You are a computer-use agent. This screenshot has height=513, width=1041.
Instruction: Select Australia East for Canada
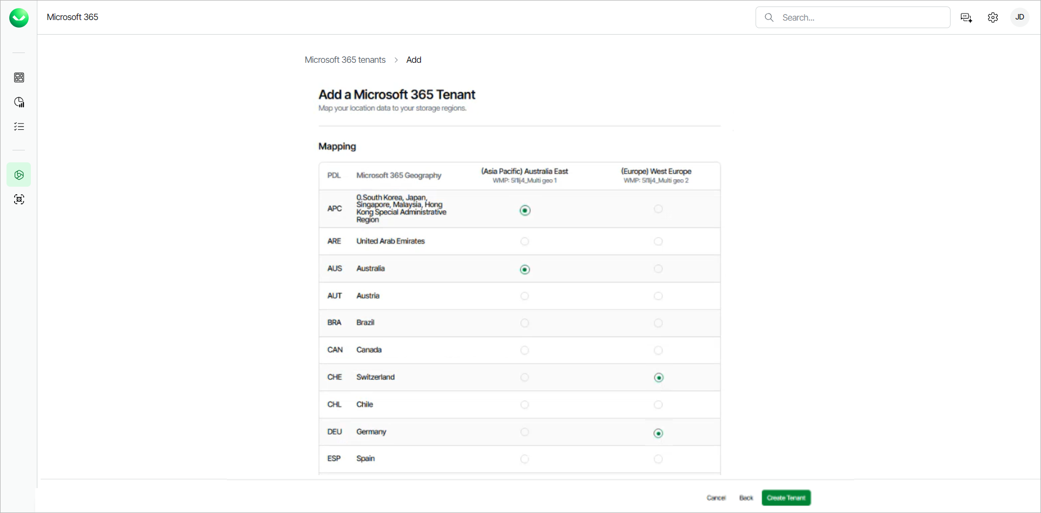pos(524,350)
